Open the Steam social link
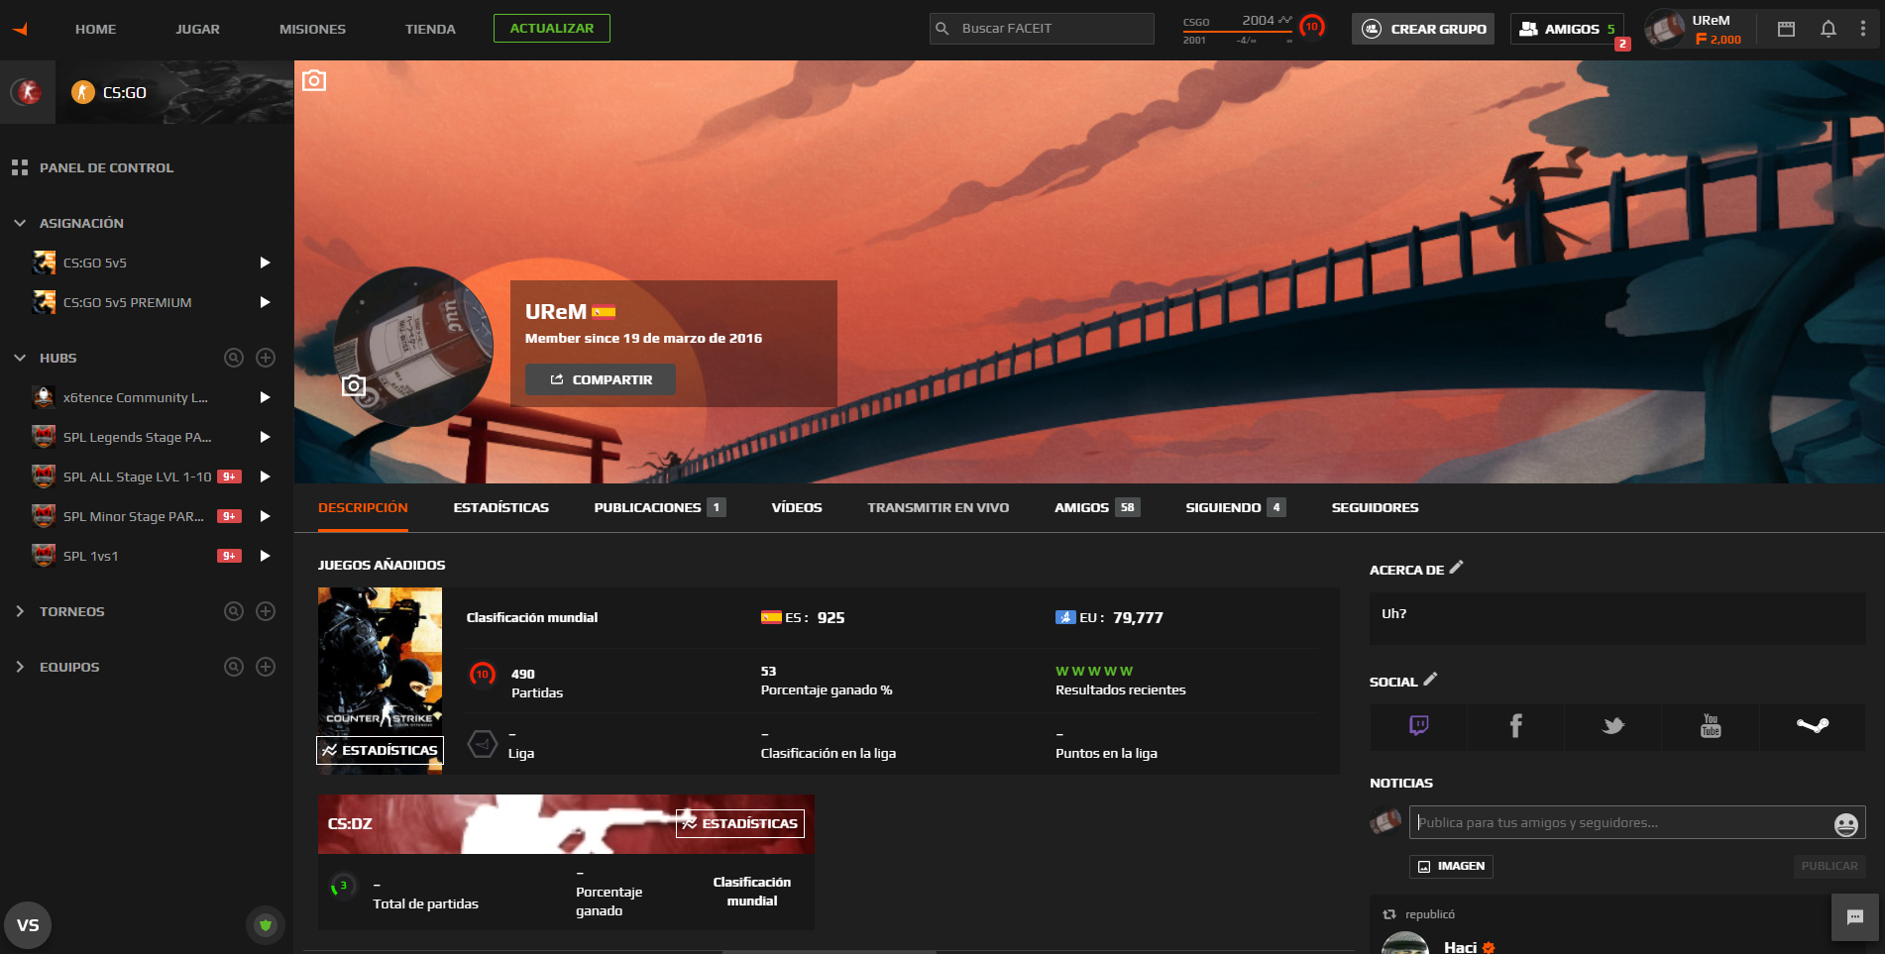 1813,726
